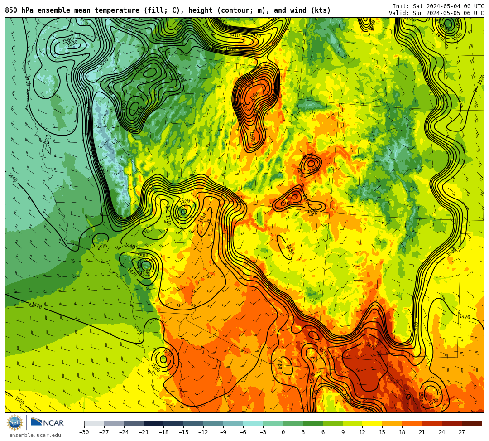Pick the colorbar swatch between 24 and 27
Image resolution: width=489 pixels, height=441 pixels.
click(452, 423)
